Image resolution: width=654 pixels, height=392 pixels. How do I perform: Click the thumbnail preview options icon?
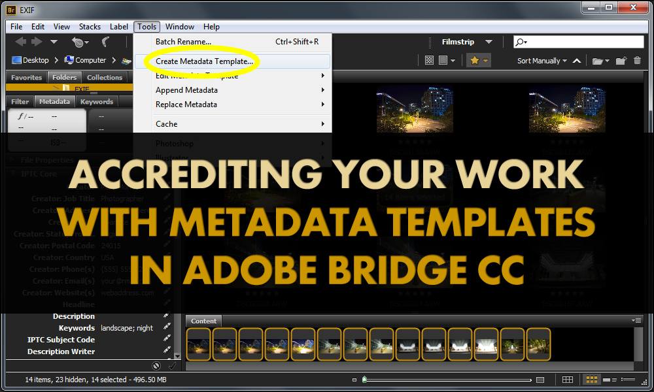click(443, 60)
